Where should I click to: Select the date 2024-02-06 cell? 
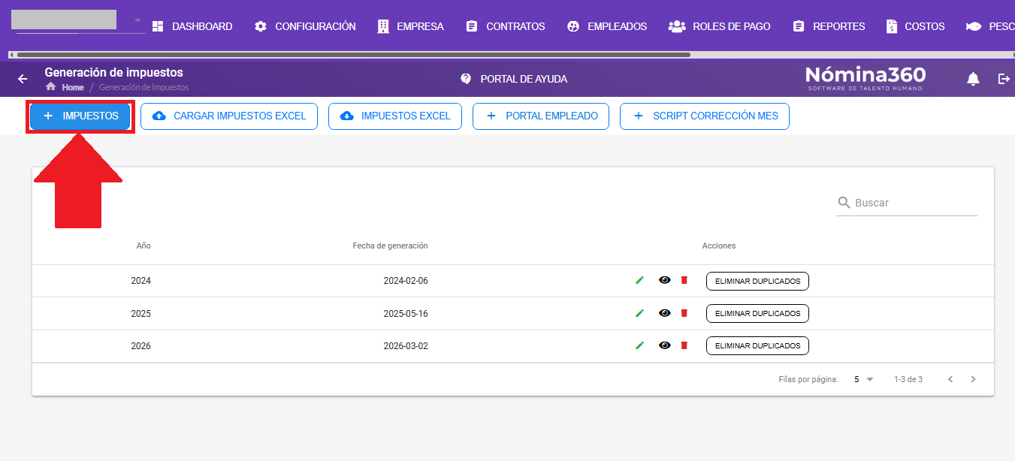pos(406,281)
